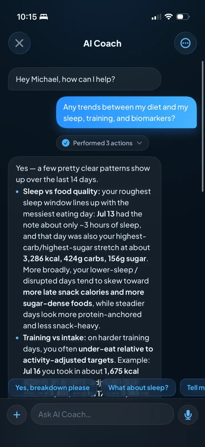Click the chat scrollbar on the right edge
This screenshot has height=447, width=205.
coord(202,126)
